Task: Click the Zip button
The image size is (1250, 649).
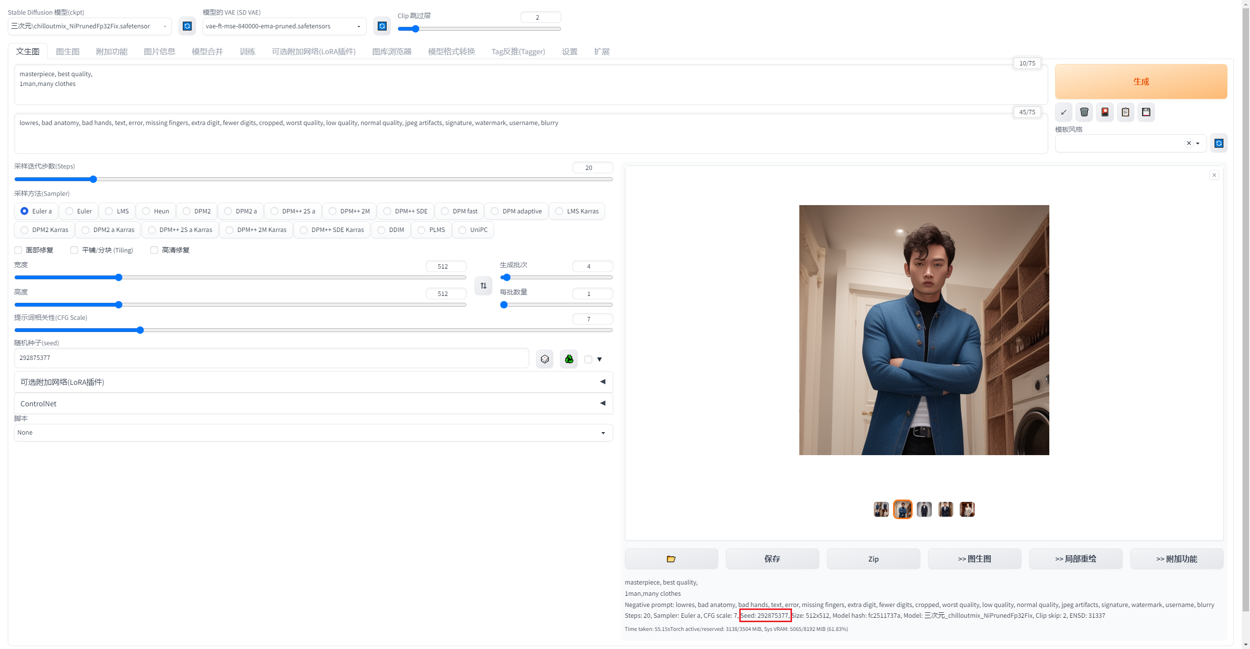Action: pos(873,559)
